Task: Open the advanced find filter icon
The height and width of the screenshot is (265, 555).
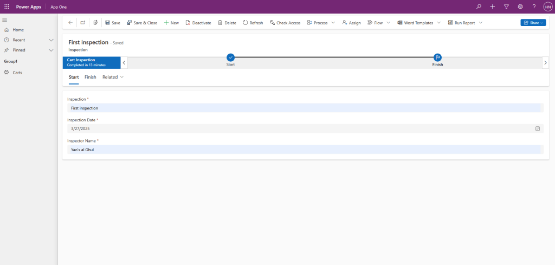Action: coord(506,7)
